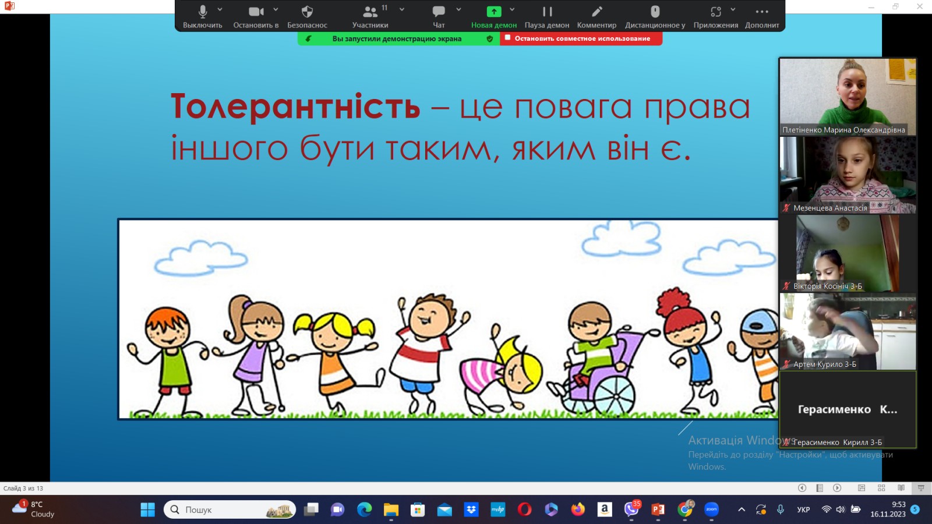This screenshot has width=932, height=524.
Task: Click 'Слайд 3 из 13' slide counter
Action: coord(23,488)
